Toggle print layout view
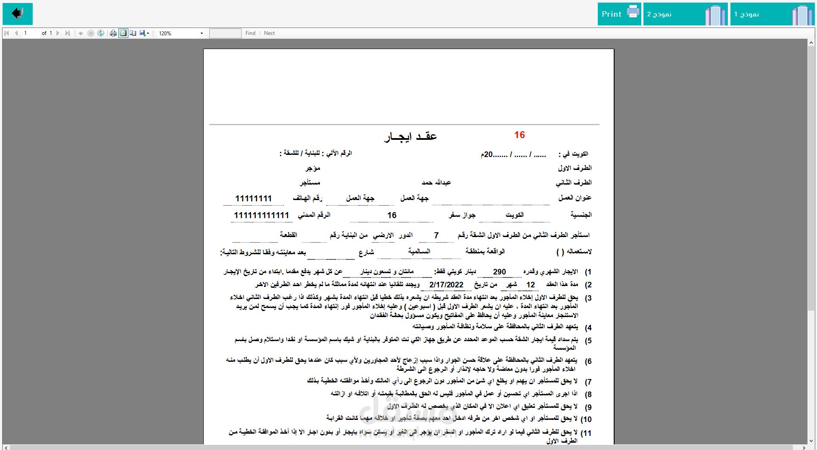This screenshot has height=450, width=817. pos(123,33)
